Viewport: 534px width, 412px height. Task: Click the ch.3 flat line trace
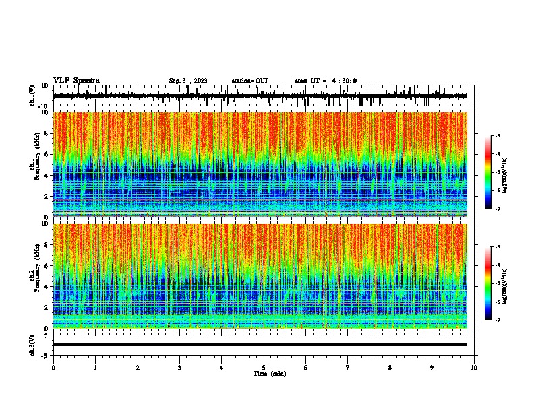click(x=260, y=345)
